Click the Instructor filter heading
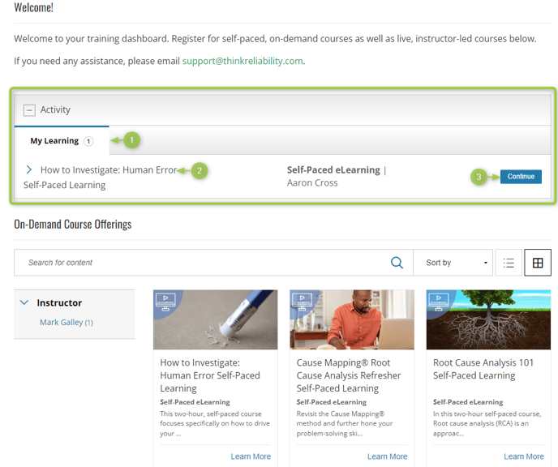The image size is (558, 467). (x=59, y=302)
